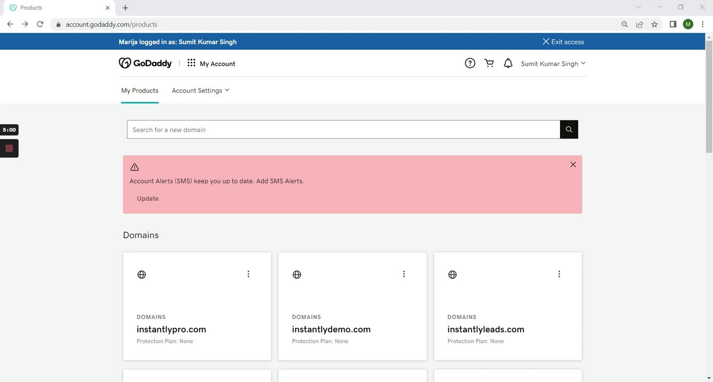
Task: Click the Search for a new domain field
Action: tap(343, 129)
